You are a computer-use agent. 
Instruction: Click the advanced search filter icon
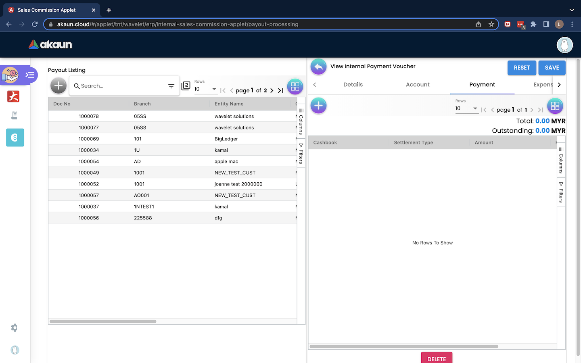tap(171, 86)
